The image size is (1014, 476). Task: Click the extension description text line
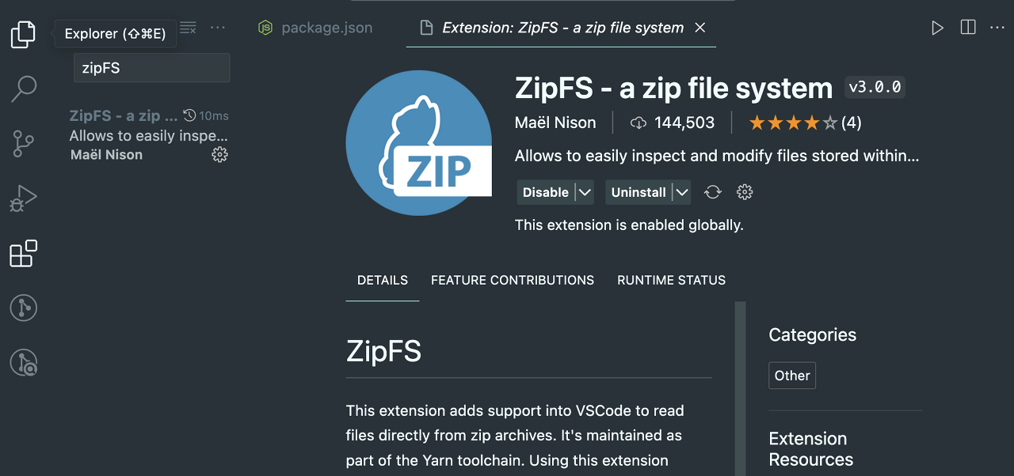(x=717, y=156)
